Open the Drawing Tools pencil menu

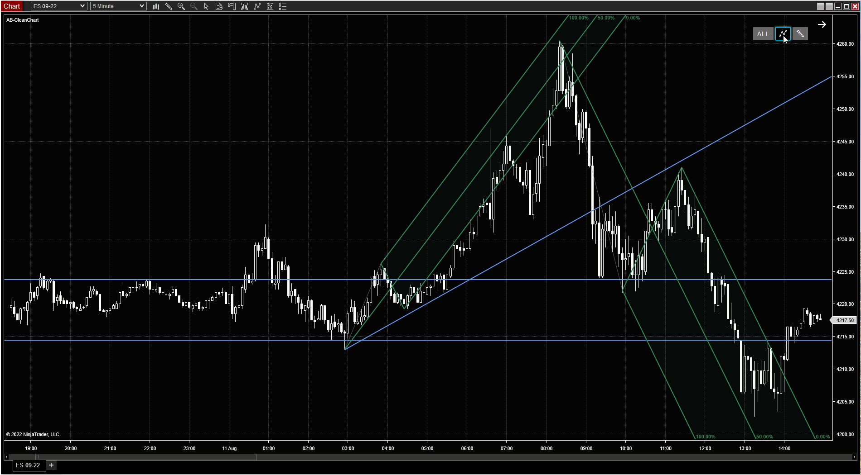(x=169, y=6)
